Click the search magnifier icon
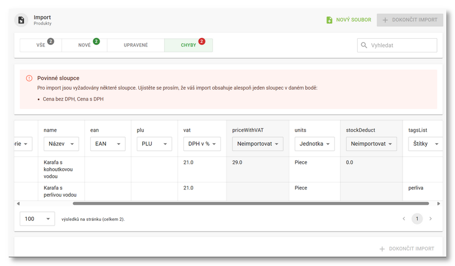 364,45
